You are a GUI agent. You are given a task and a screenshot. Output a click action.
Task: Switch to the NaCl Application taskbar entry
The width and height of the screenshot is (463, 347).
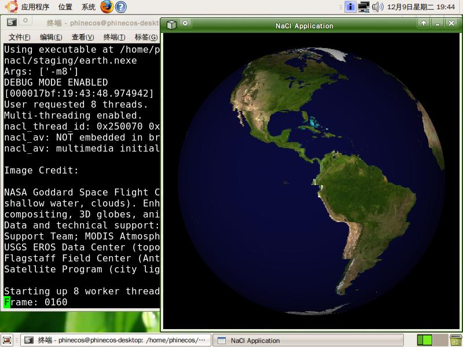308,340
